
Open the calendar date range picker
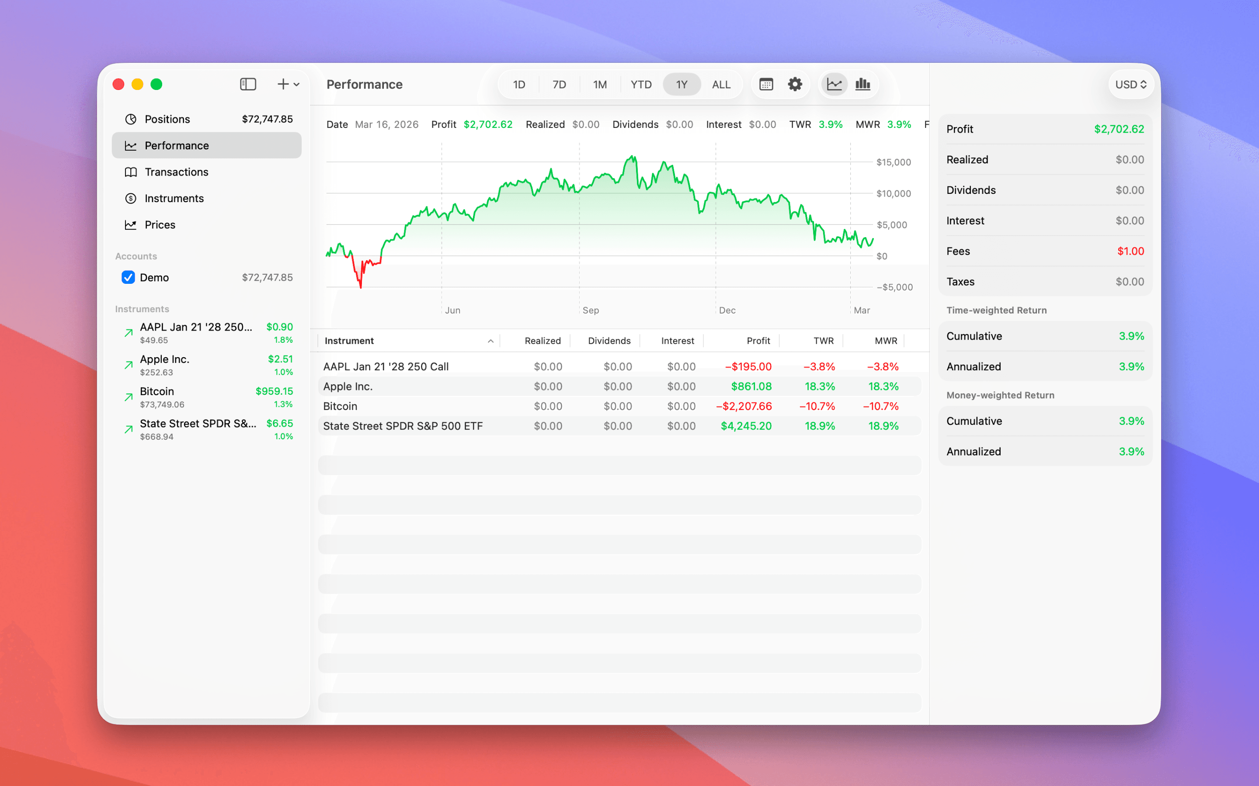click(x=766, y=84)
